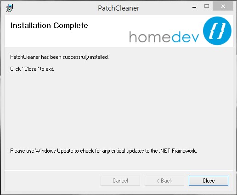Close the window using the X button

(x=223, y=6)
